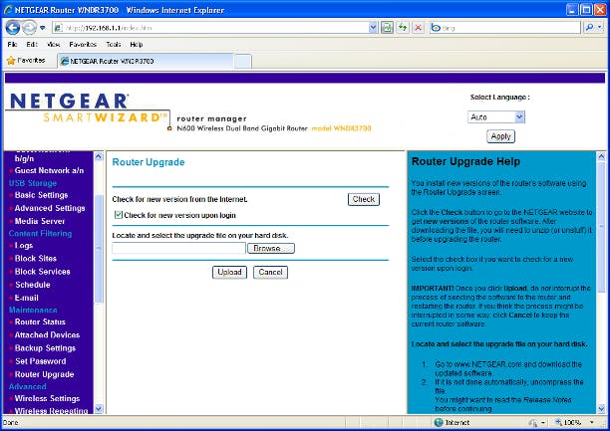Open Media Server link
610x431 pixels.
[x=40, y=221]
